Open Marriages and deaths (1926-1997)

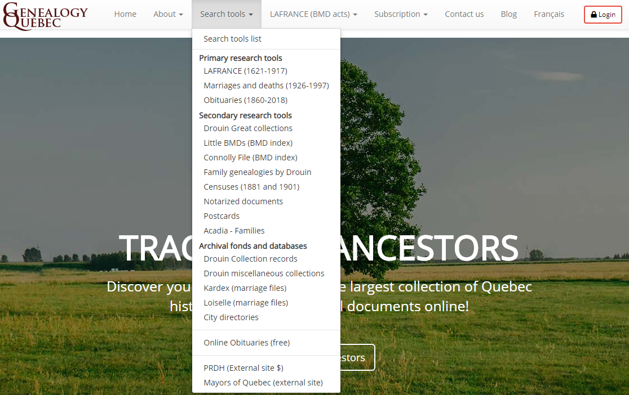[267, 86]
